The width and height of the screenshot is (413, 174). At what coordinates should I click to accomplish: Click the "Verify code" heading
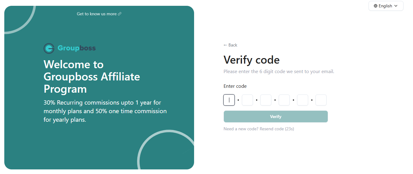click(251, 60)
